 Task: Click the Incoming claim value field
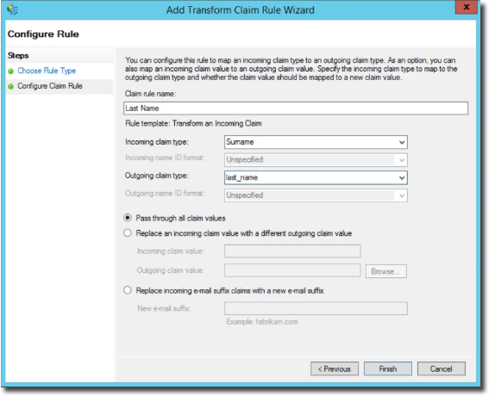click(x=292, y=251)
